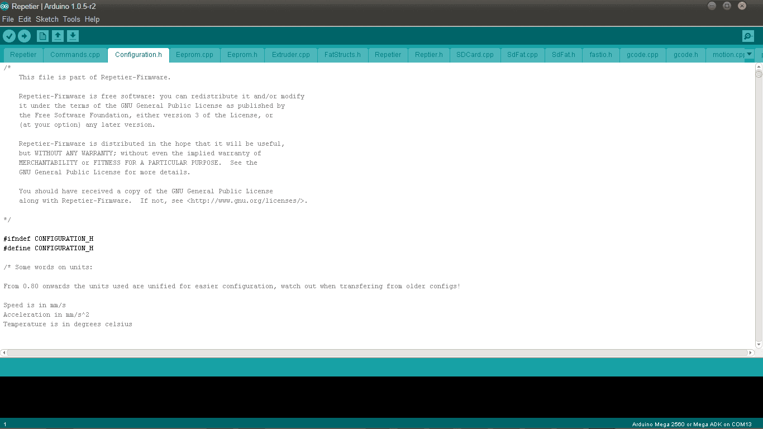Open the Tools menu

71,19
